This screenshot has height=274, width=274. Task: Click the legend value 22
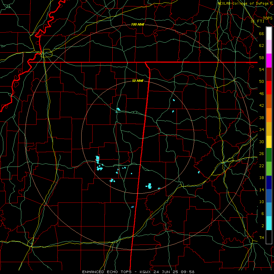tap(262, 166)
